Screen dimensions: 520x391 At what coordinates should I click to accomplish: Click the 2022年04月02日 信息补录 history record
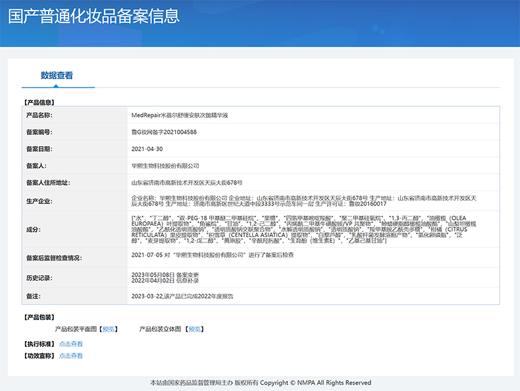pyautogui.click(x=165, y=281)
